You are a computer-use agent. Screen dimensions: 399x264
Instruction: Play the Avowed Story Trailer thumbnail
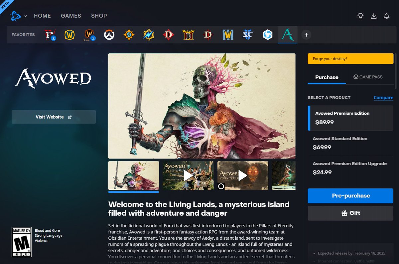pos(243,175)
